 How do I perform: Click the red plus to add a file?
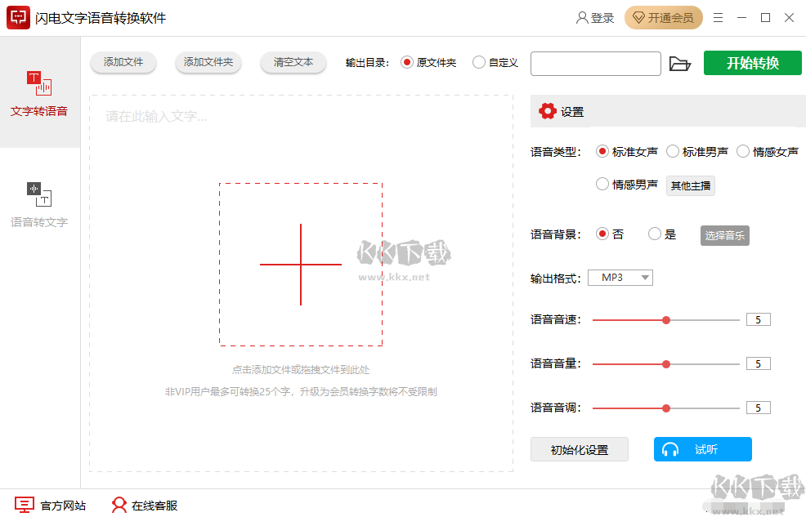300,265
